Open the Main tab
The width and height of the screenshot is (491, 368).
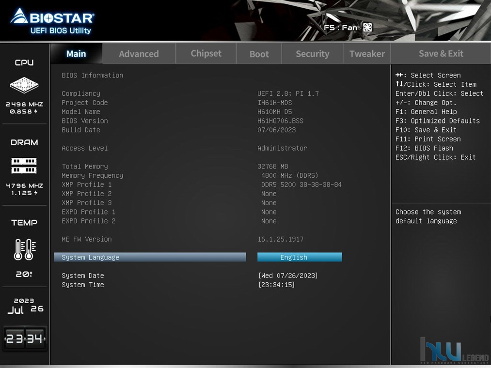76,54
